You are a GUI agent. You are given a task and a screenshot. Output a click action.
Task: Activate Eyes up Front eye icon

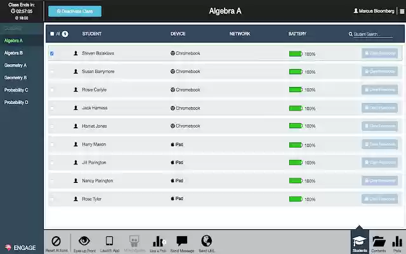84,241
